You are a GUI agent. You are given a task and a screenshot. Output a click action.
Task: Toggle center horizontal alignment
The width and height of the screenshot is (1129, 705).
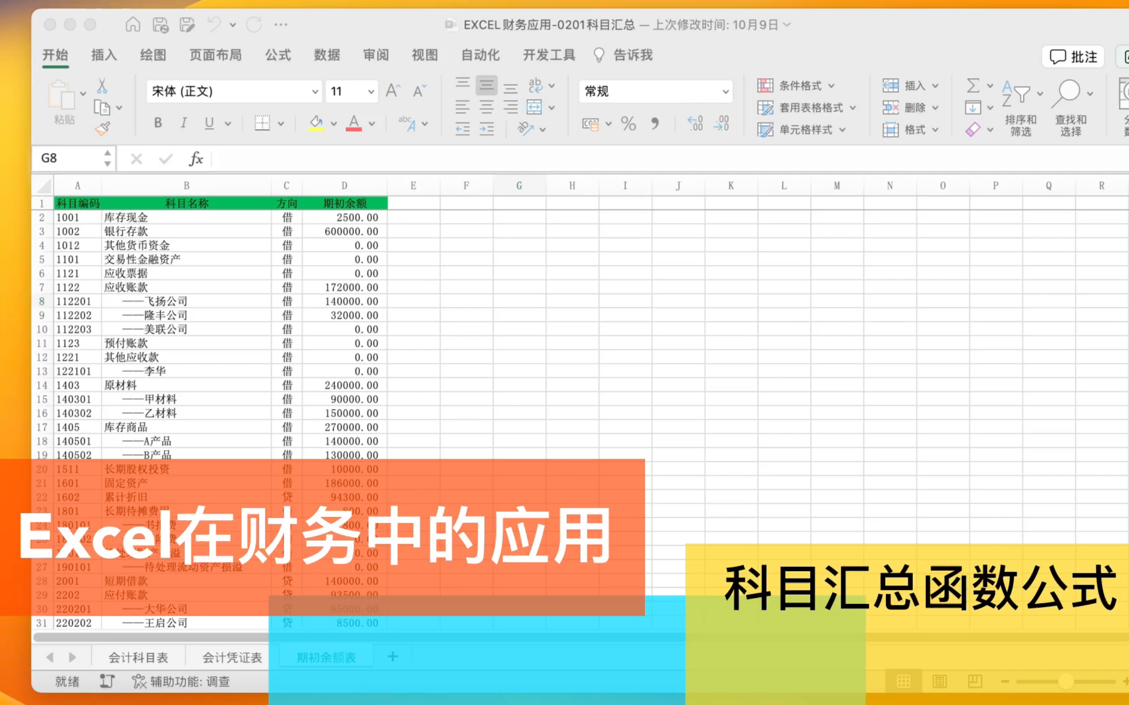coord(486,107)
